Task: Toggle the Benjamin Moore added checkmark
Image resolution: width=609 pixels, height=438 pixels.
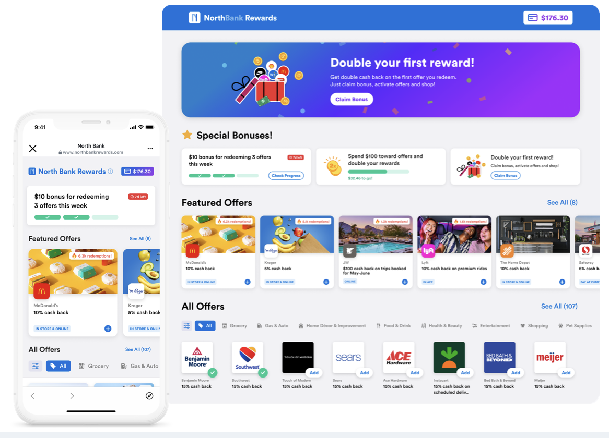Action: (x=213, y=372)
